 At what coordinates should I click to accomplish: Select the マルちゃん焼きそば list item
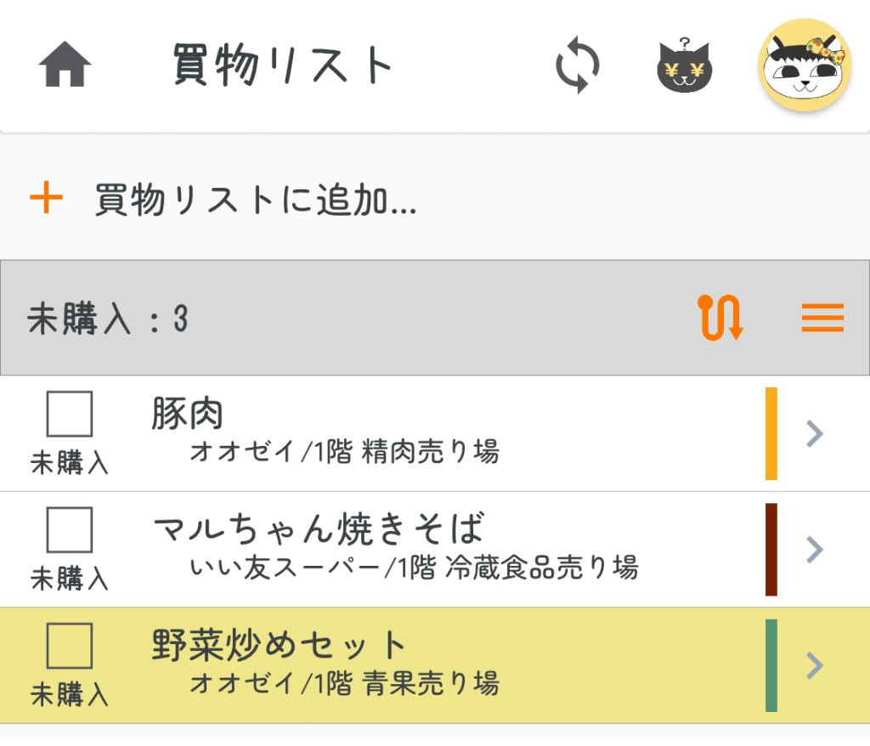pyautogui.click(x=425, y=549)
